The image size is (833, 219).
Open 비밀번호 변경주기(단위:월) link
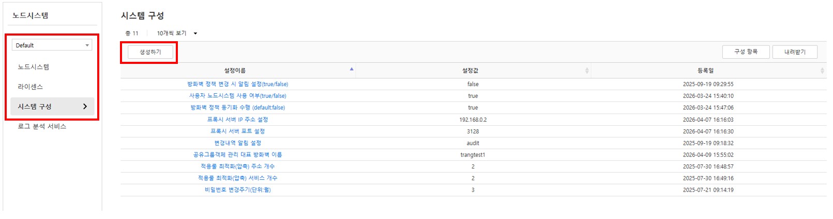pyautogui.click(x=238, y=190)
